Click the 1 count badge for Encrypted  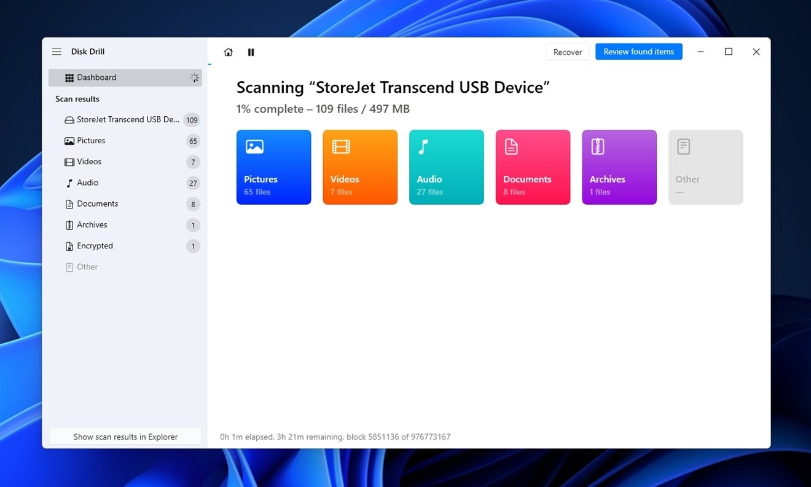click(x=193, y=246)
